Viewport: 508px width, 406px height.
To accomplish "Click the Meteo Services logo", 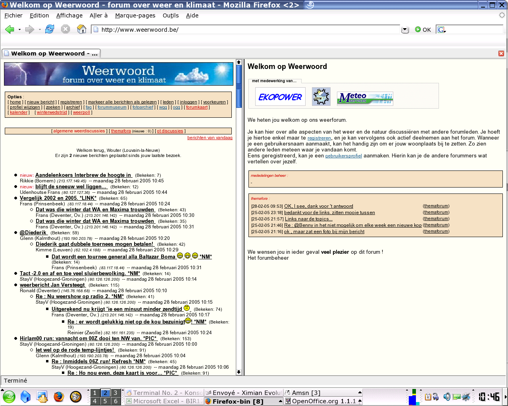I will [x=365, y=98].
